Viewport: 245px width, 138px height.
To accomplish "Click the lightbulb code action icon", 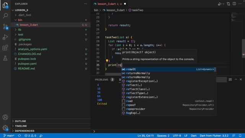I will coord(107,61).
